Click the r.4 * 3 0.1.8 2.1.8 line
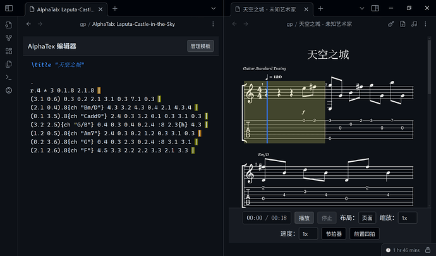The width and height of the screenshot is (436, 256). pos(65,90)
